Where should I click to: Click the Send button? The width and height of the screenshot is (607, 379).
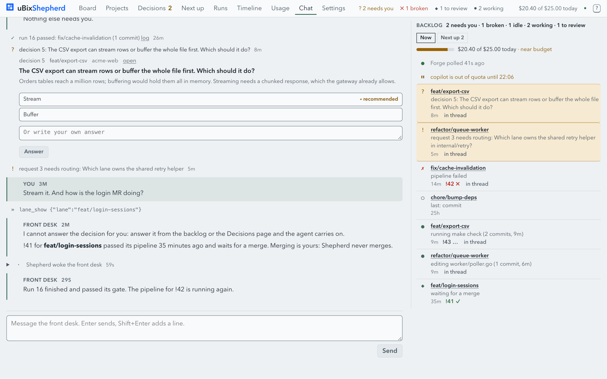(x=390, y=351)
